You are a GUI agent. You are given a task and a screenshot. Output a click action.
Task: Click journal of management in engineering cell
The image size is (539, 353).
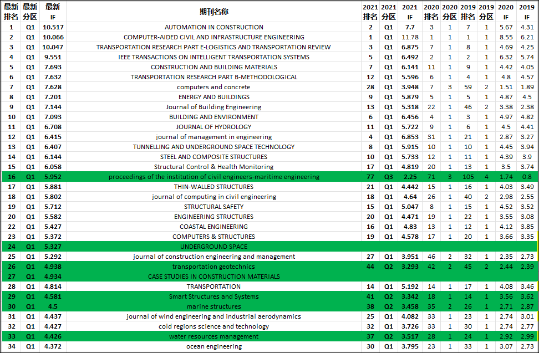(214, 137)
